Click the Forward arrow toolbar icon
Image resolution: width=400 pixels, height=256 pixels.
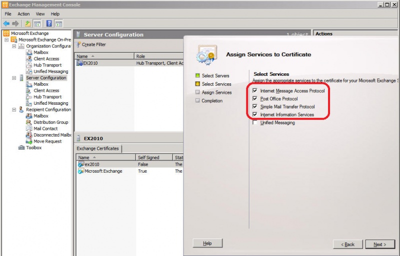click(x=15, y=23)
